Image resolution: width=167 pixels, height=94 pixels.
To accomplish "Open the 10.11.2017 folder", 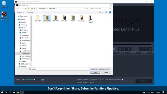I will [x=64, y=19].
